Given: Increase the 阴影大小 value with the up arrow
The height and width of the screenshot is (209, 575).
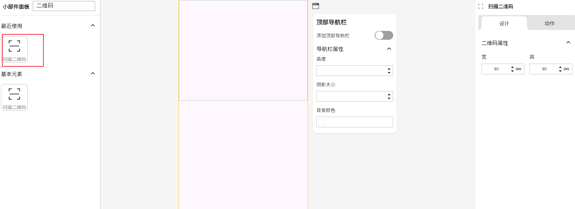Looking at the screenshot, I should pos(389,95).
